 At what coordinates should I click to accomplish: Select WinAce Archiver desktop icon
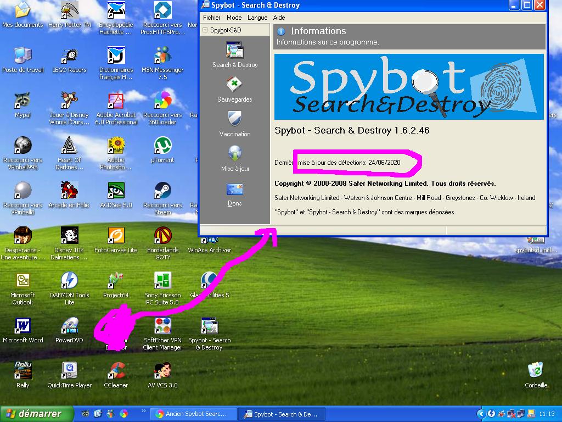click(x=209, y=244)
